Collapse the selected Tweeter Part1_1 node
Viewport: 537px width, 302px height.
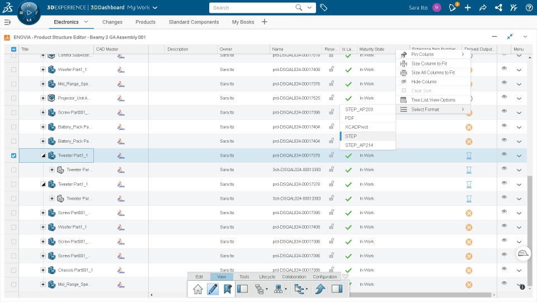(43, 155)
